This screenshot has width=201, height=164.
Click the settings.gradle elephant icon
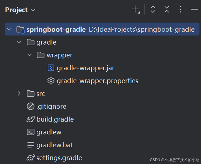pyautogui.click(x=31, y=158)
